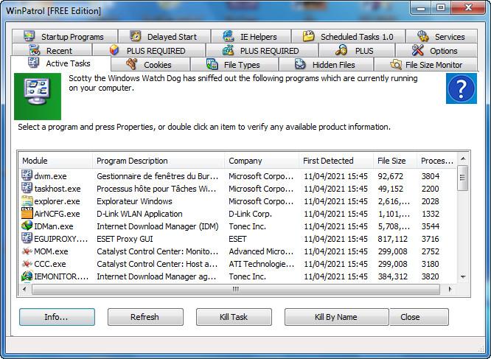The width and height of the screenshot is (491, 359).
Task: Open the Delayed Start tab
Action: (x=164, y=36)
